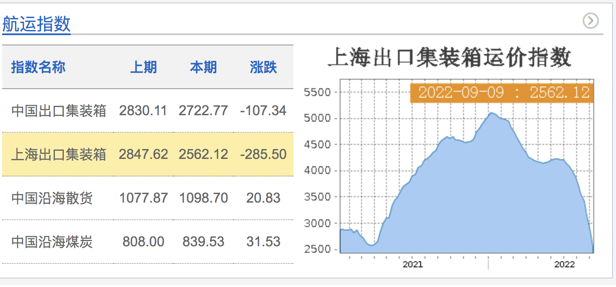Click the 839.53 coal index value

point(203,242)
